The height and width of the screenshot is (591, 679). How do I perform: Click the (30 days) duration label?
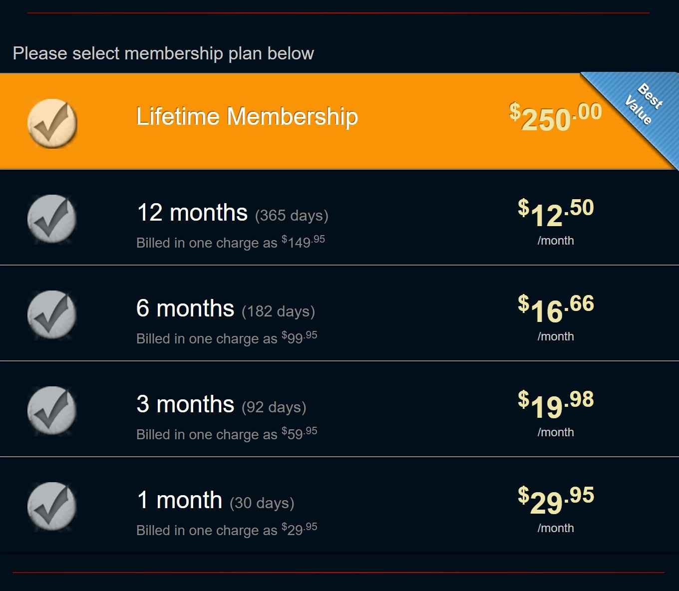click(x=262, y=503)
